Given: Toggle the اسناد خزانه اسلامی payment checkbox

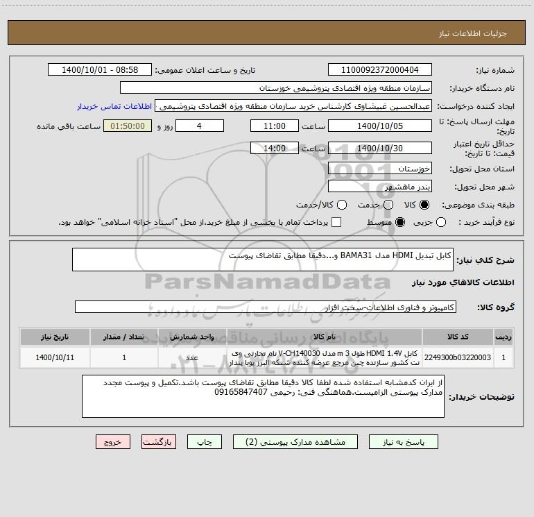Looking at the screenshot, I should point(336,222).
